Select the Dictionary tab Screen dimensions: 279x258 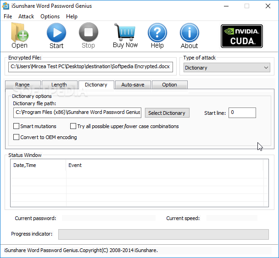(96, 85)
